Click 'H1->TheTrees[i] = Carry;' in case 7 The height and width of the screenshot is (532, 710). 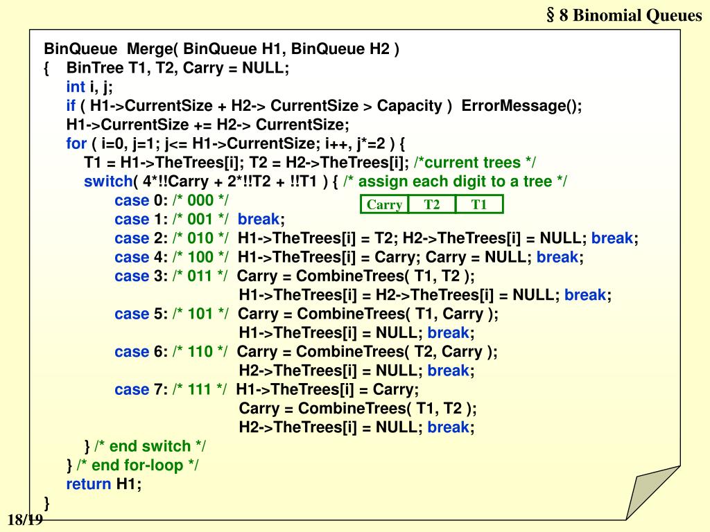[327, 389]
